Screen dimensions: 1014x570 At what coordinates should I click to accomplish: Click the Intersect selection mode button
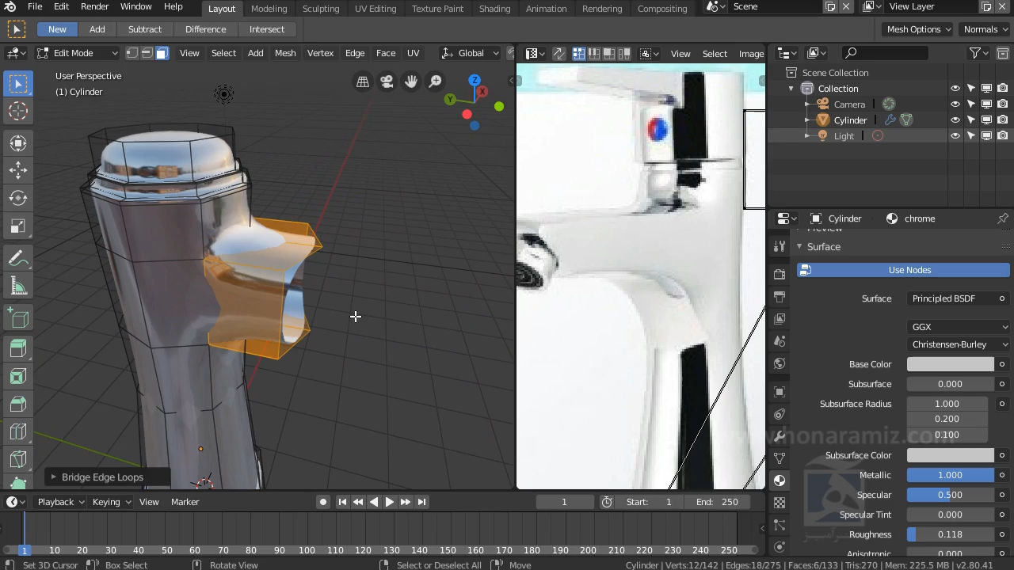tap(267, 29)
